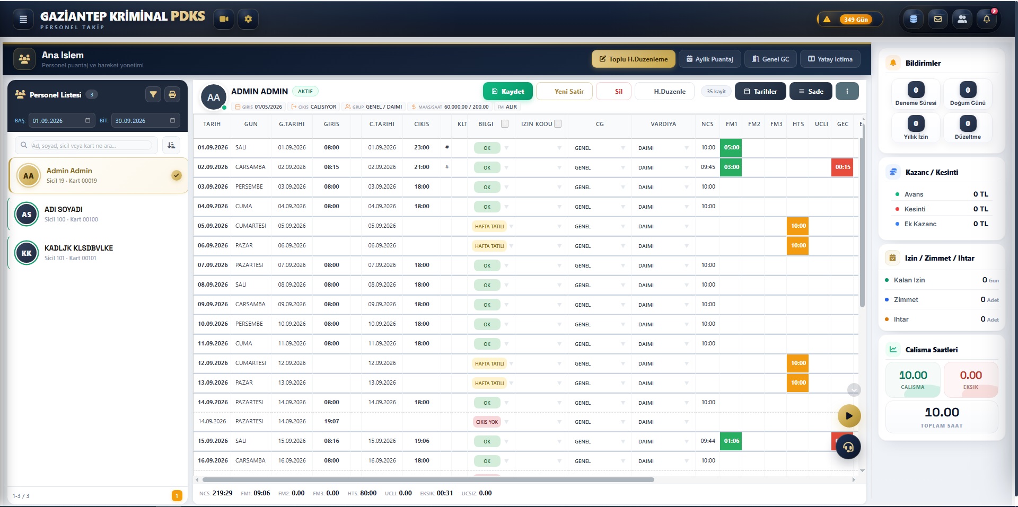1018x507 pixels.
Task: Click the print icon in Personel Listesi
Action: (x=172, y=94)
